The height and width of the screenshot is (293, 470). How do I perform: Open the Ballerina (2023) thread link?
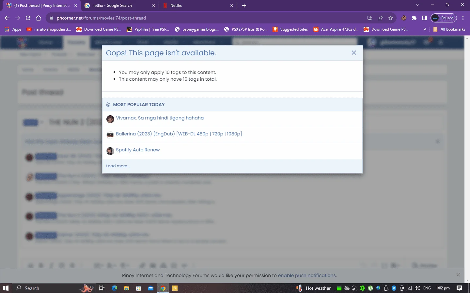(x=179, y=134)
